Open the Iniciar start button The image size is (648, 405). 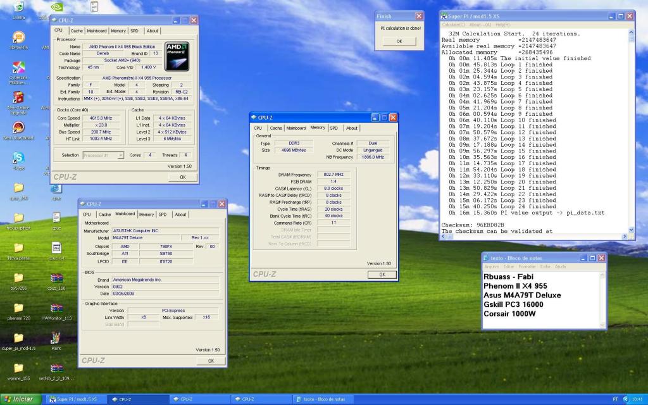pyautogui.click(x=21, y=399)
